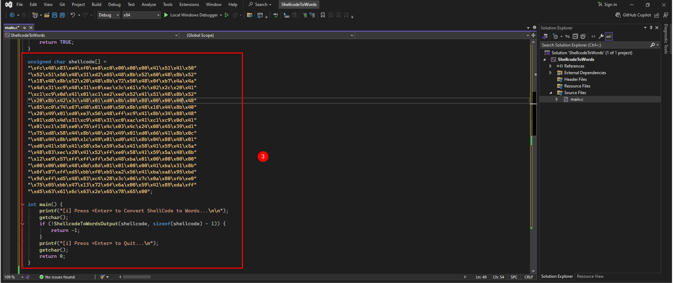The image size is (673, 283).
Task: Collapse all items in Solution Explorer
Action: [575, 36]
